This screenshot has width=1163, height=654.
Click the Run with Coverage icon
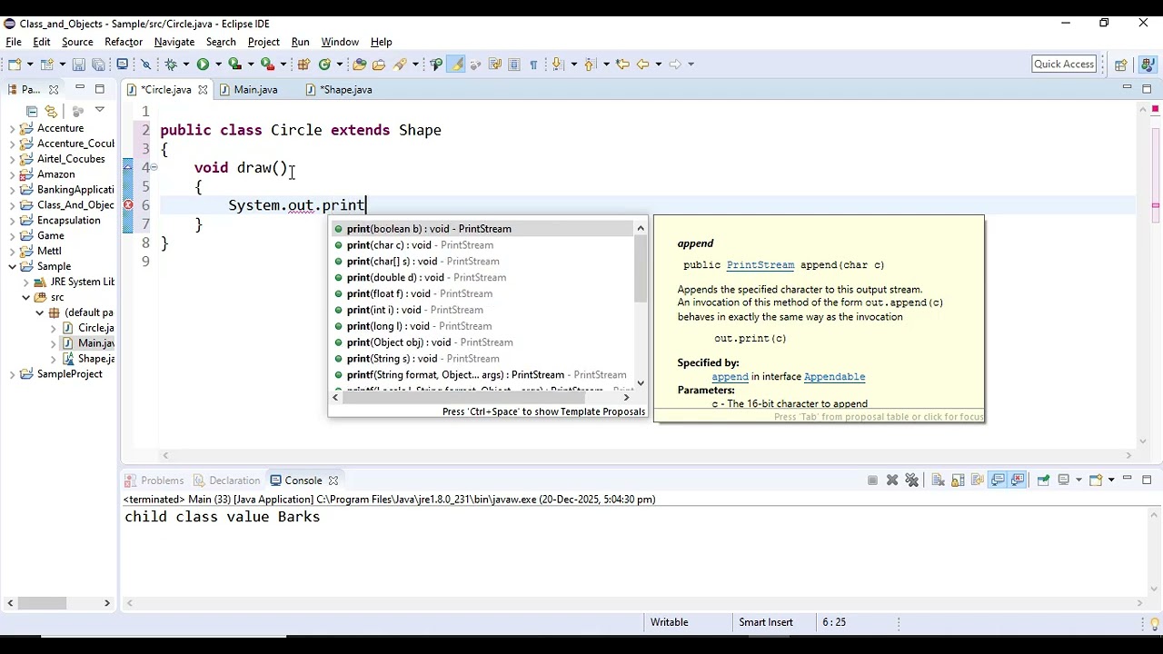pyautogui.click(x=235, y=64)
